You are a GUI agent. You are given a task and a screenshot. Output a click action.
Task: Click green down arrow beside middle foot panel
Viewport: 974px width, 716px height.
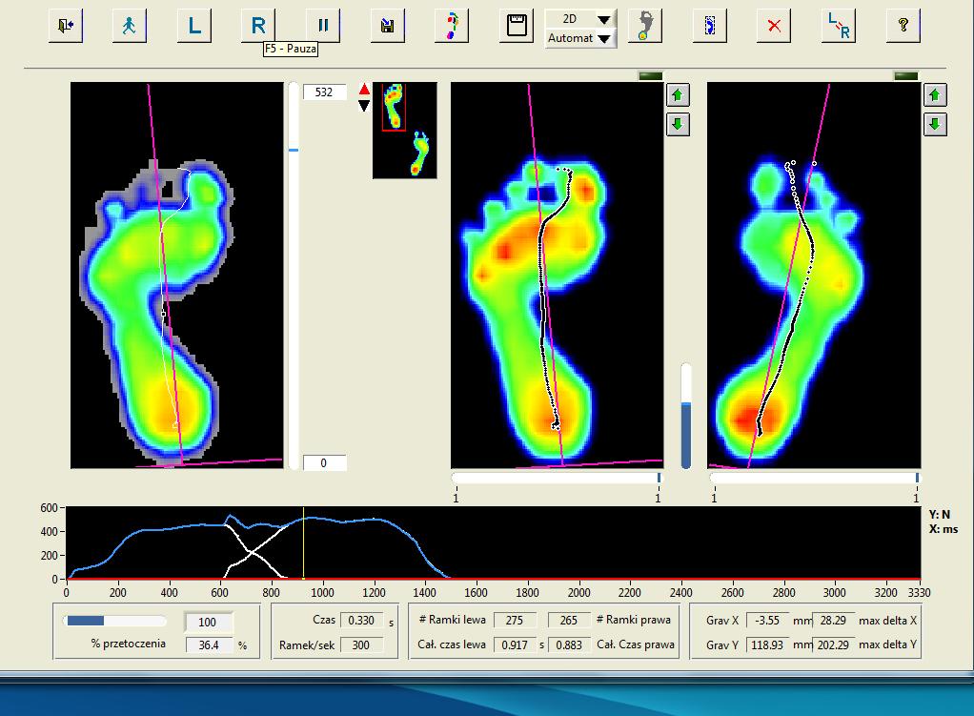tap(678, 124)
